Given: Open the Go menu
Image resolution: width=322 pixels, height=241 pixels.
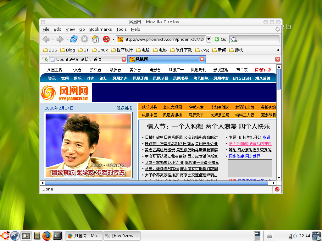Looking at the screenshot, I should [82, 29].
